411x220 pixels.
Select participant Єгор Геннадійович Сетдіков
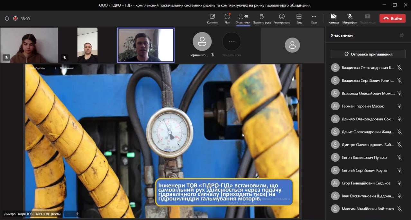367,183
